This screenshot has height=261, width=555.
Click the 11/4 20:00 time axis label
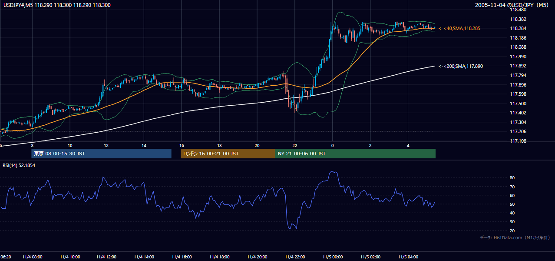click(257, 257)
